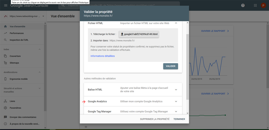Click the Google Tag Manager label
269x130 pixels.
click(100, 112)
